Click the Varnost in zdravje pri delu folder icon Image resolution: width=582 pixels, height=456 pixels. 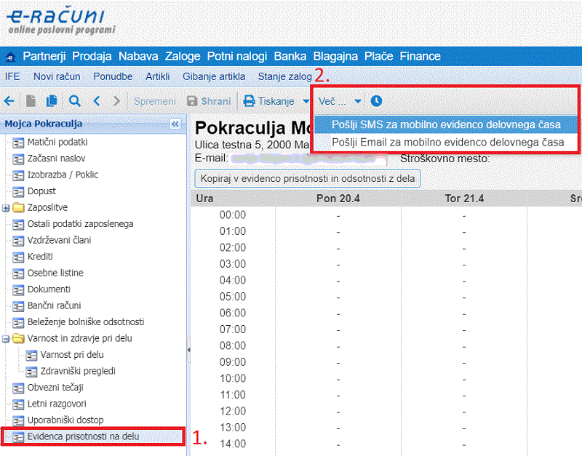pyautogui.click(x=18, y=338)
